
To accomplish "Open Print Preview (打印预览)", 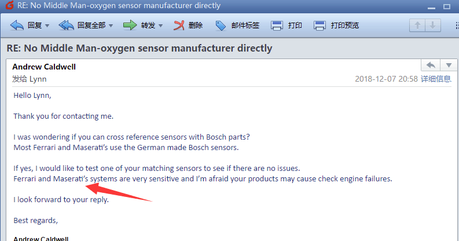I will click(336, 25).
